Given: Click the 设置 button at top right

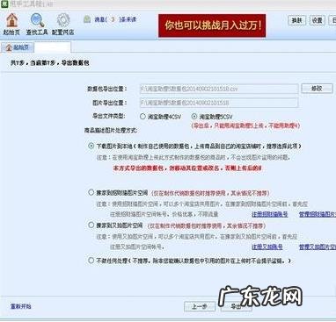Looking at the screenshot, I should pos(317,20).
